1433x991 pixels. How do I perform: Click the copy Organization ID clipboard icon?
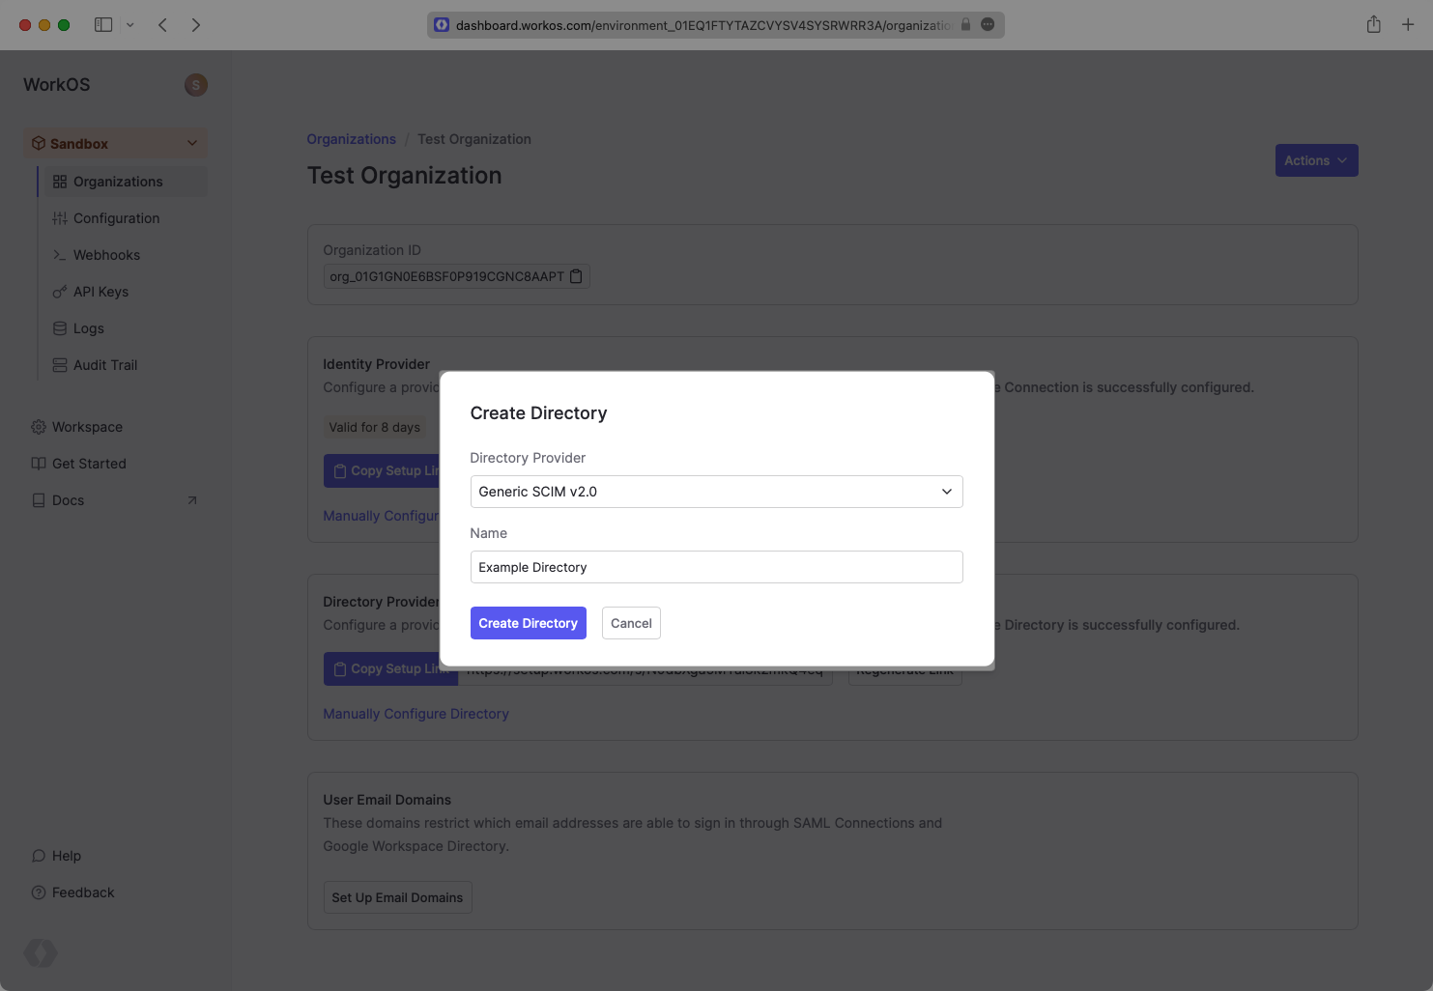pos(576,276)
